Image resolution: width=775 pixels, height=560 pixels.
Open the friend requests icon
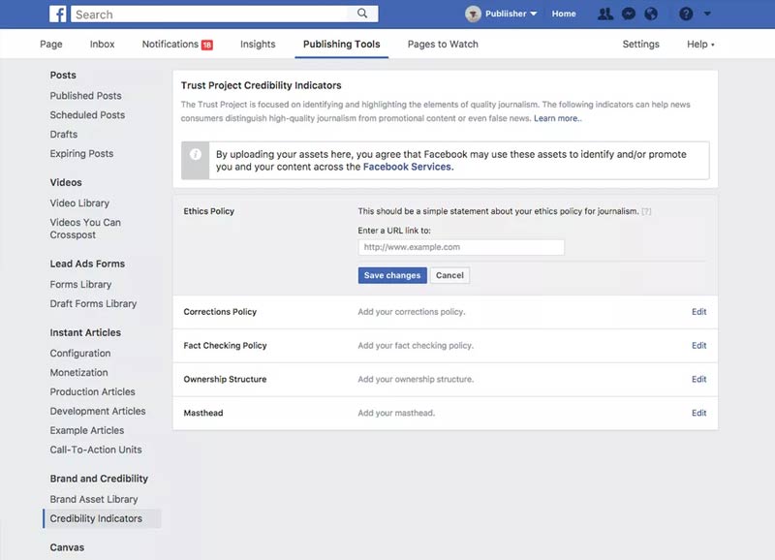(605, 14)
